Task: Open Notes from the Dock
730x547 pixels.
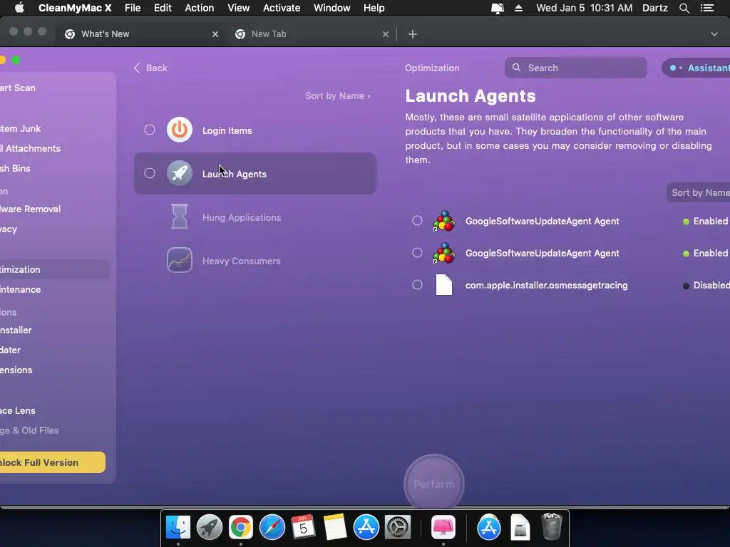Action: (x=335, y=527)
